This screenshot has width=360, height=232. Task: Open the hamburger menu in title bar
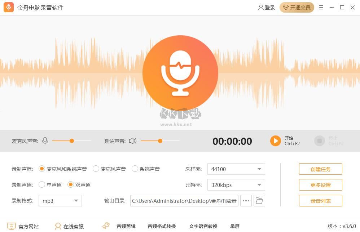click(321, 7)
